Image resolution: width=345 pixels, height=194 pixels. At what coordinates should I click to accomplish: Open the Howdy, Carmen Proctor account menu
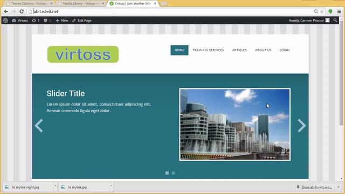309,20
